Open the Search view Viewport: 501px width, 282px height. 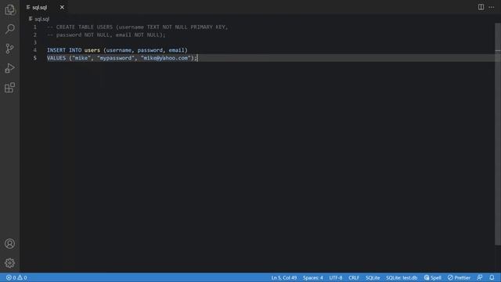click(x=10, y=29)
